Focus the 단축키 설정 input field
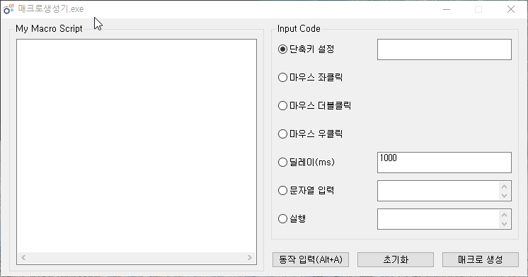This screenshot has width=528, height=277. point(444,49)
